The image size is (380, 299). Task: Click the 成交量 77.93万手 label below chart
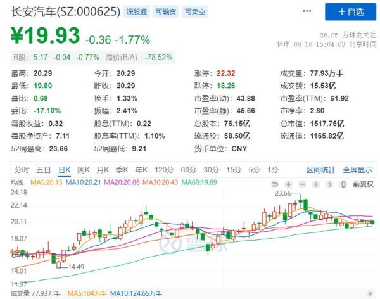pyautogui.click(x=35, y=294)
